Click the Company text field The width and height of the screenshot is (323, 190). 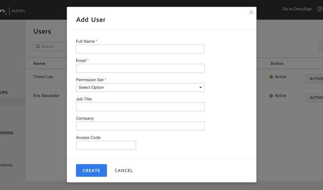pyautogui.click(x=140, y=126)
